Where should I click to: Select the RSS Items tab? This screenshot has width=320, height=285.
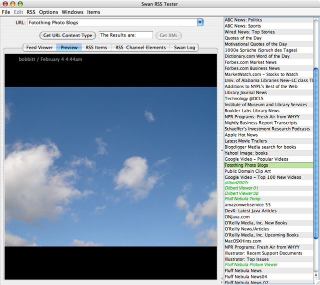96,48
